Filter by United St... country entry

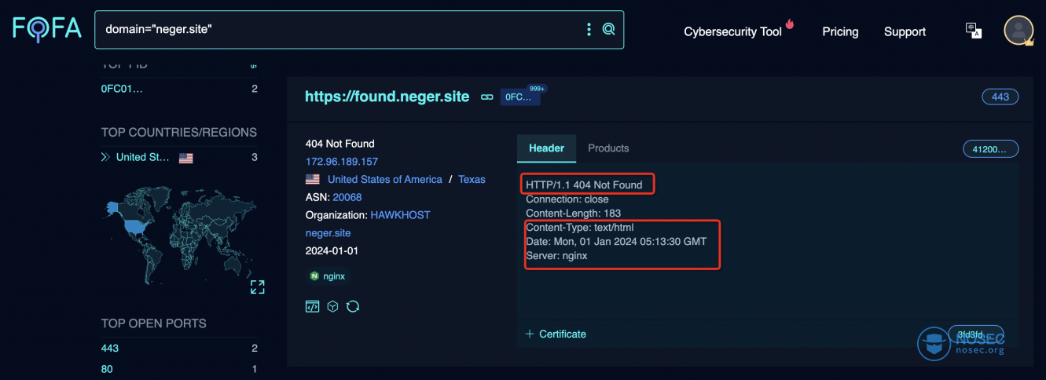[143, 157]
